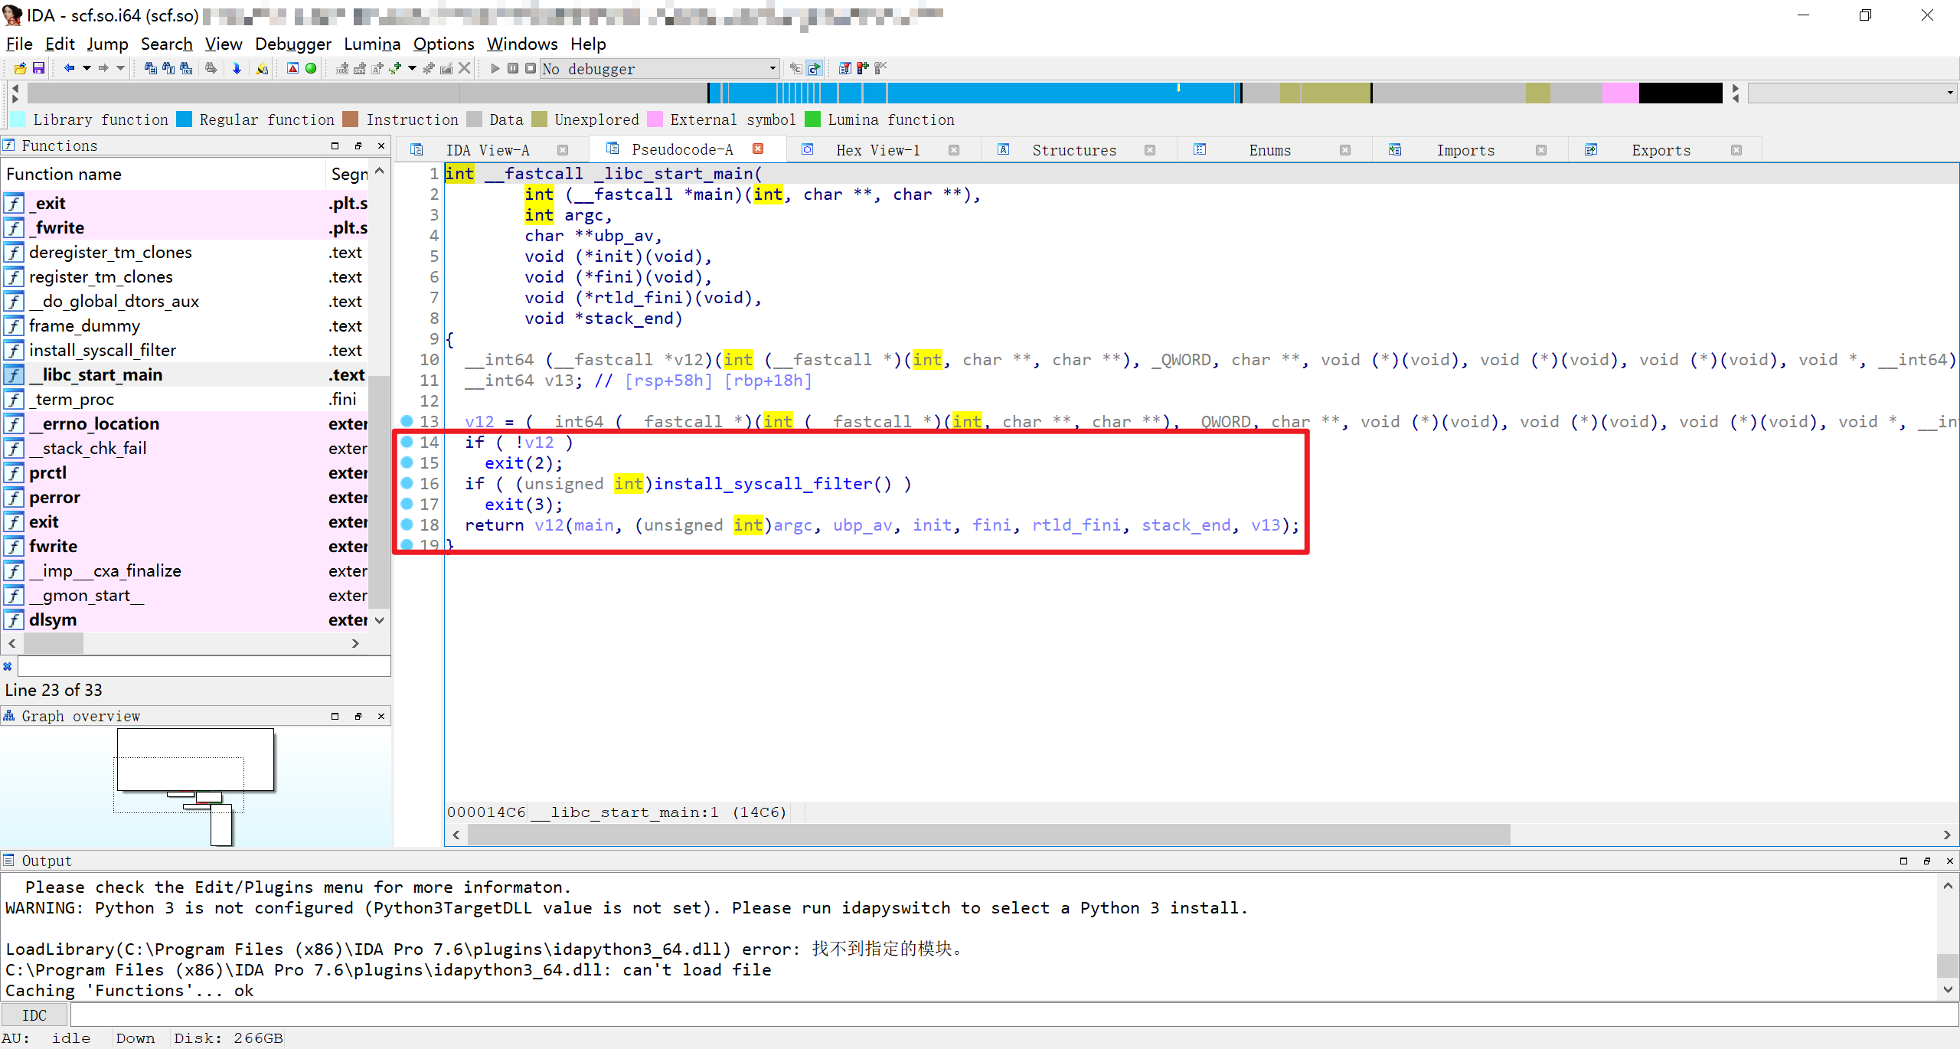The width and height of the screenshot is (1960, 1049).
Task: Open the Options menu
Action: click(x=443, y=44)
